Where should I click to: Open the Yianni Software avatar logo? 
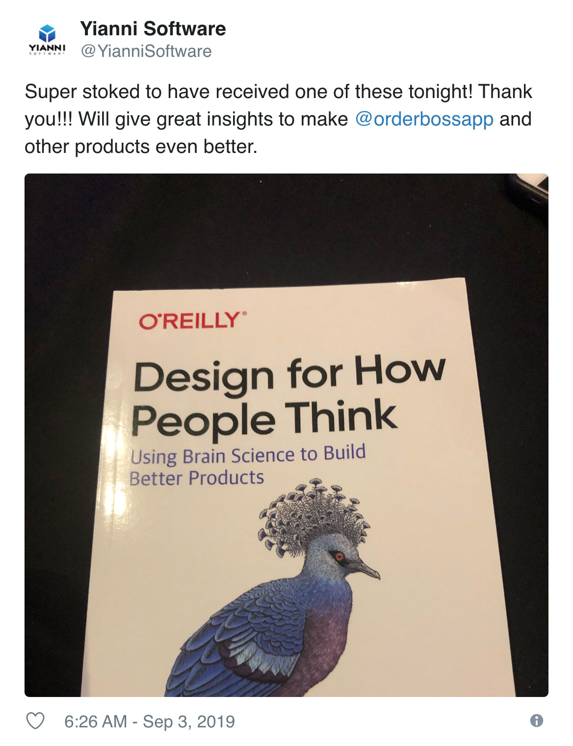[47, 40]
